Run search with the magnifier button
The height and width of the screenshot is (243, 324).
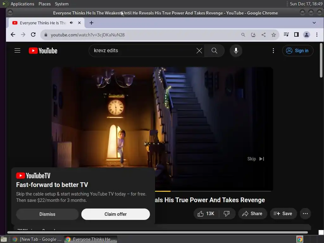point(214,51)
